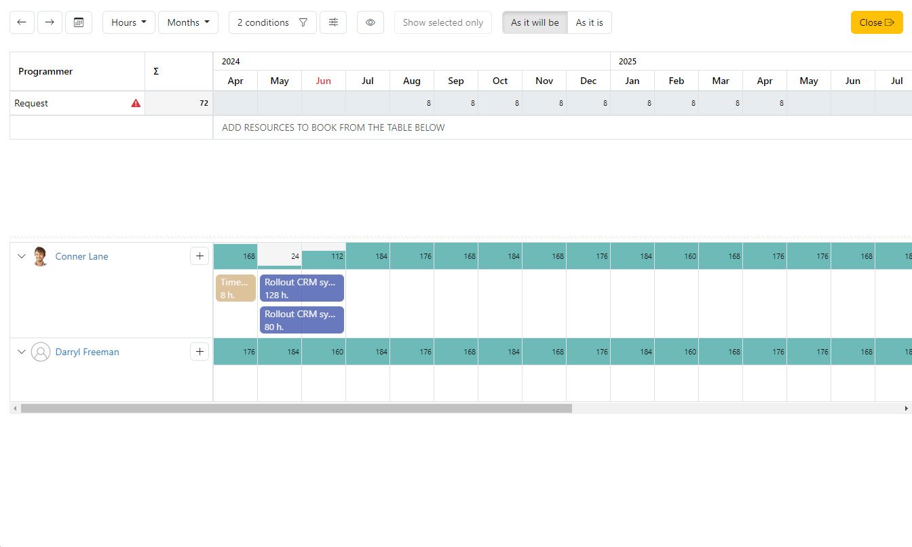912x547 pixels.
Task: Click Darryl Freeman's April availability cell 176
Action: click(235, 352)
